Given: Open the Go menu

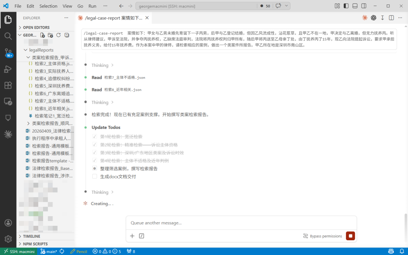Looking at the screenshot, I should (80, 6).
